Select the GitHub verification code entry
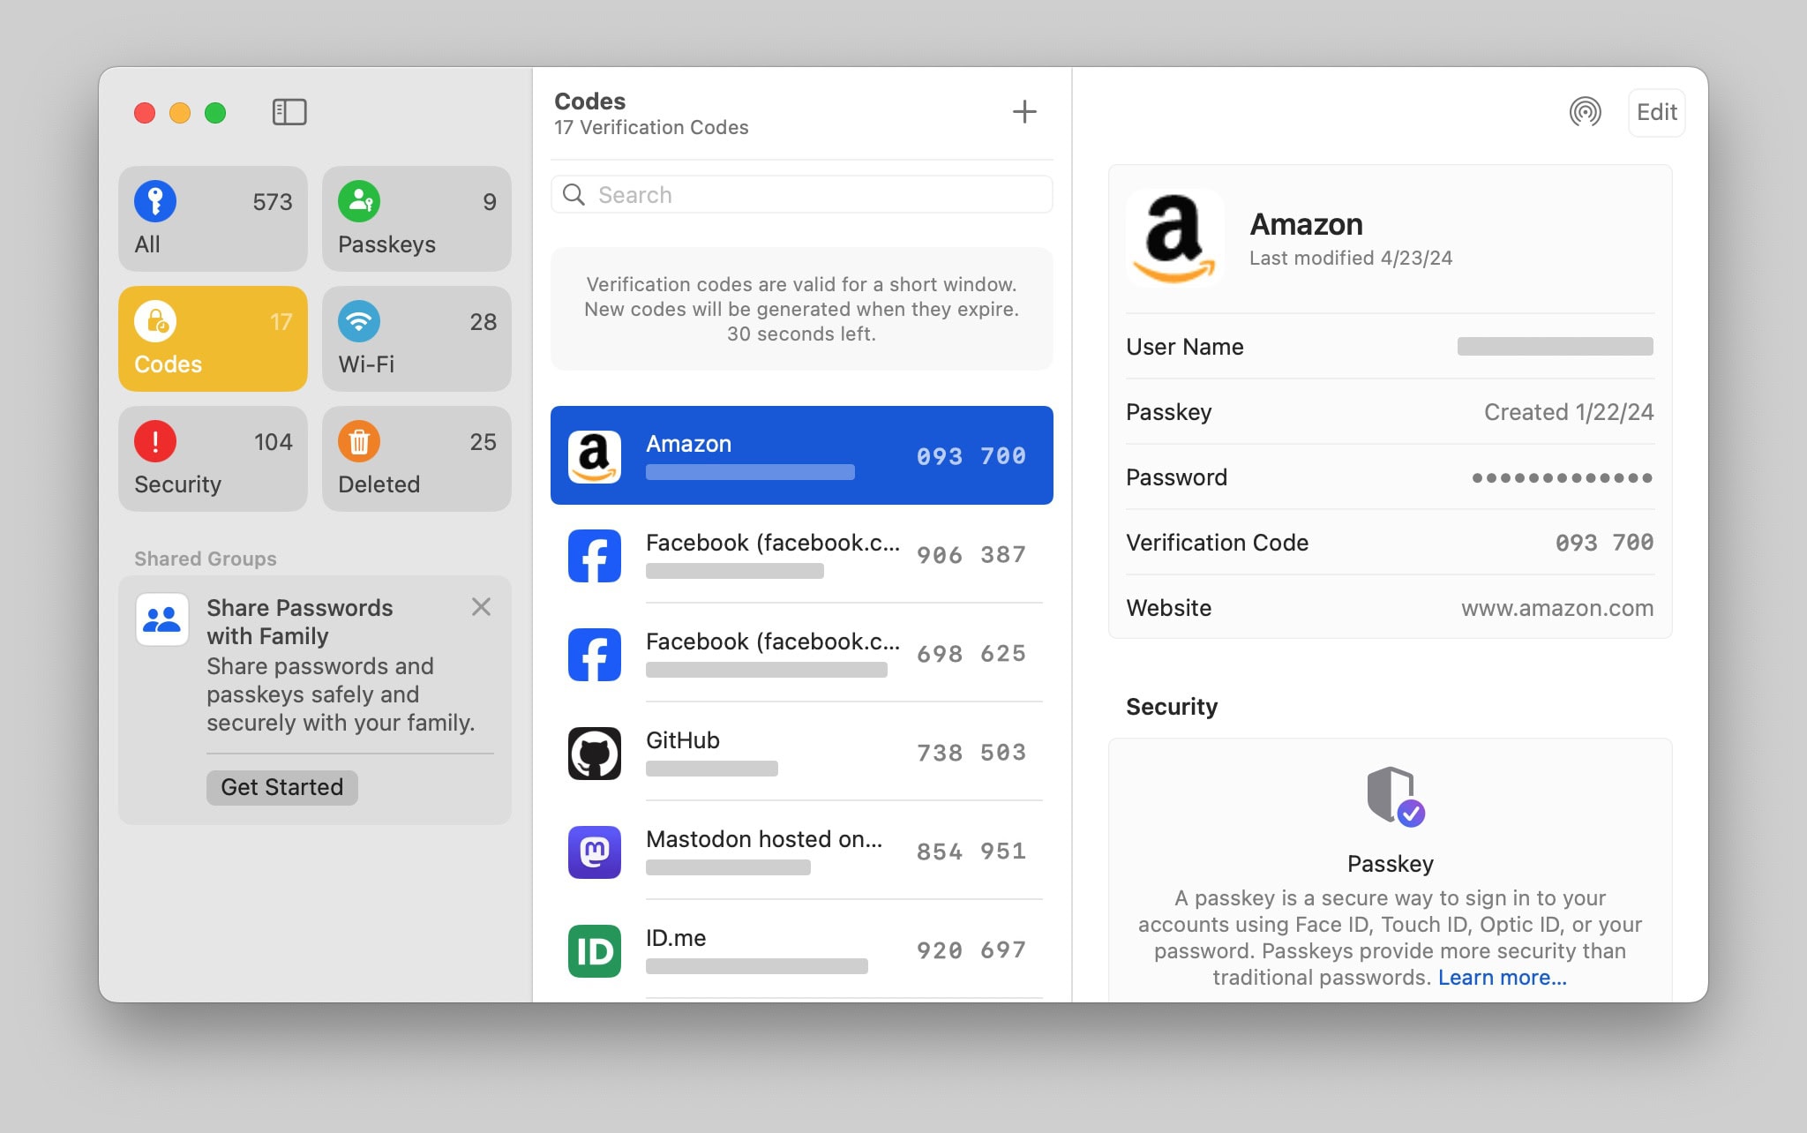Screen dimensions: 1807x1133 801,753
